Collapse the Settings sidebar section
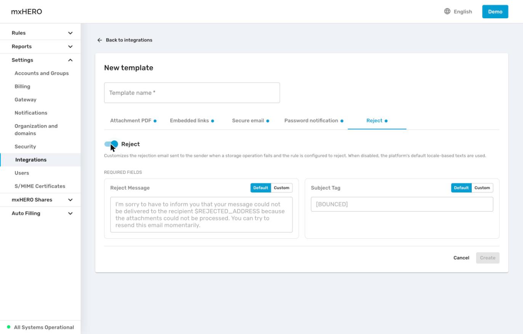 tap(40, 60)
